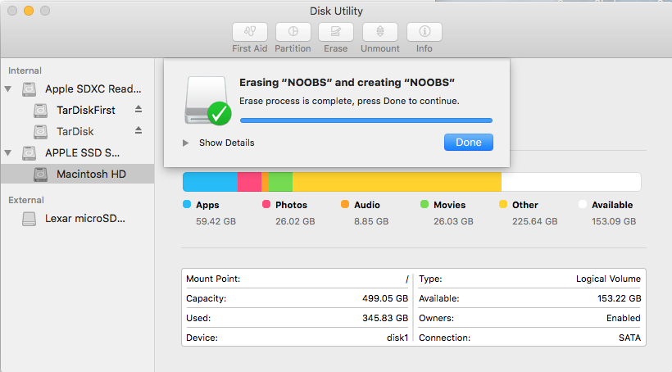Screen dimensions: 672x372
Task: Click the Owners value Enabled
Action: click(x=624, y=318)
